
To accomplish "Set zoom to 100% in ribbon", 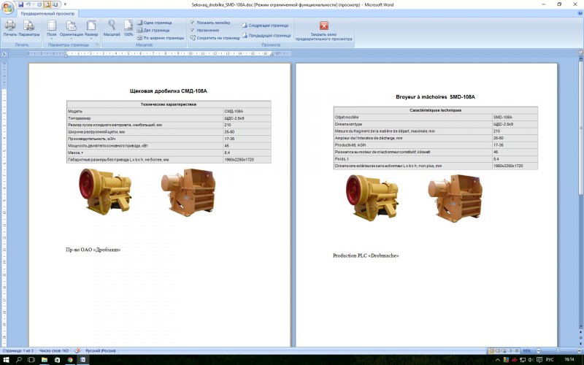I will [x=128, y=28].
